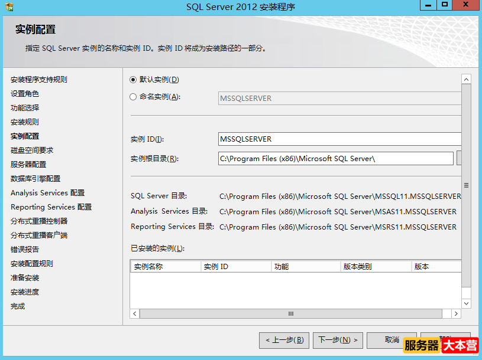Cancel setup with 取消 button

392,340
